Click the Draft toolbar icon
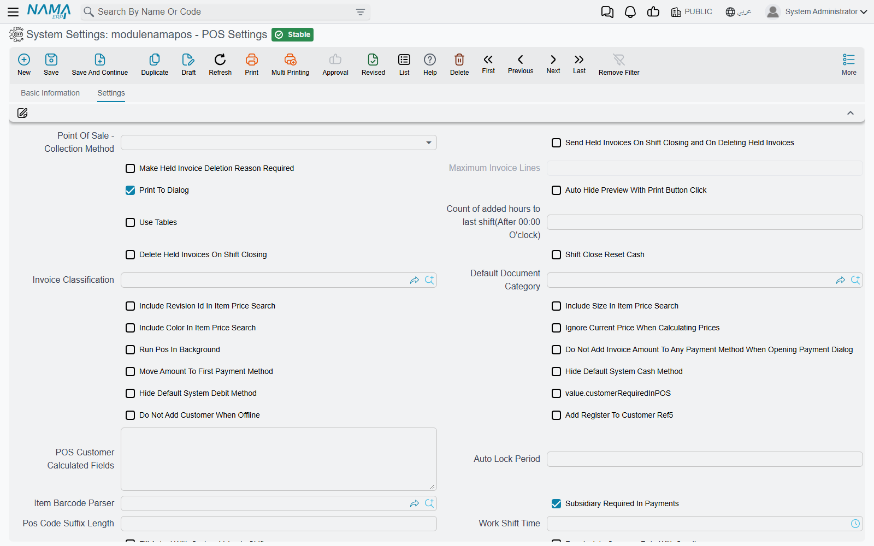The image size is (874, 546). 188,60
